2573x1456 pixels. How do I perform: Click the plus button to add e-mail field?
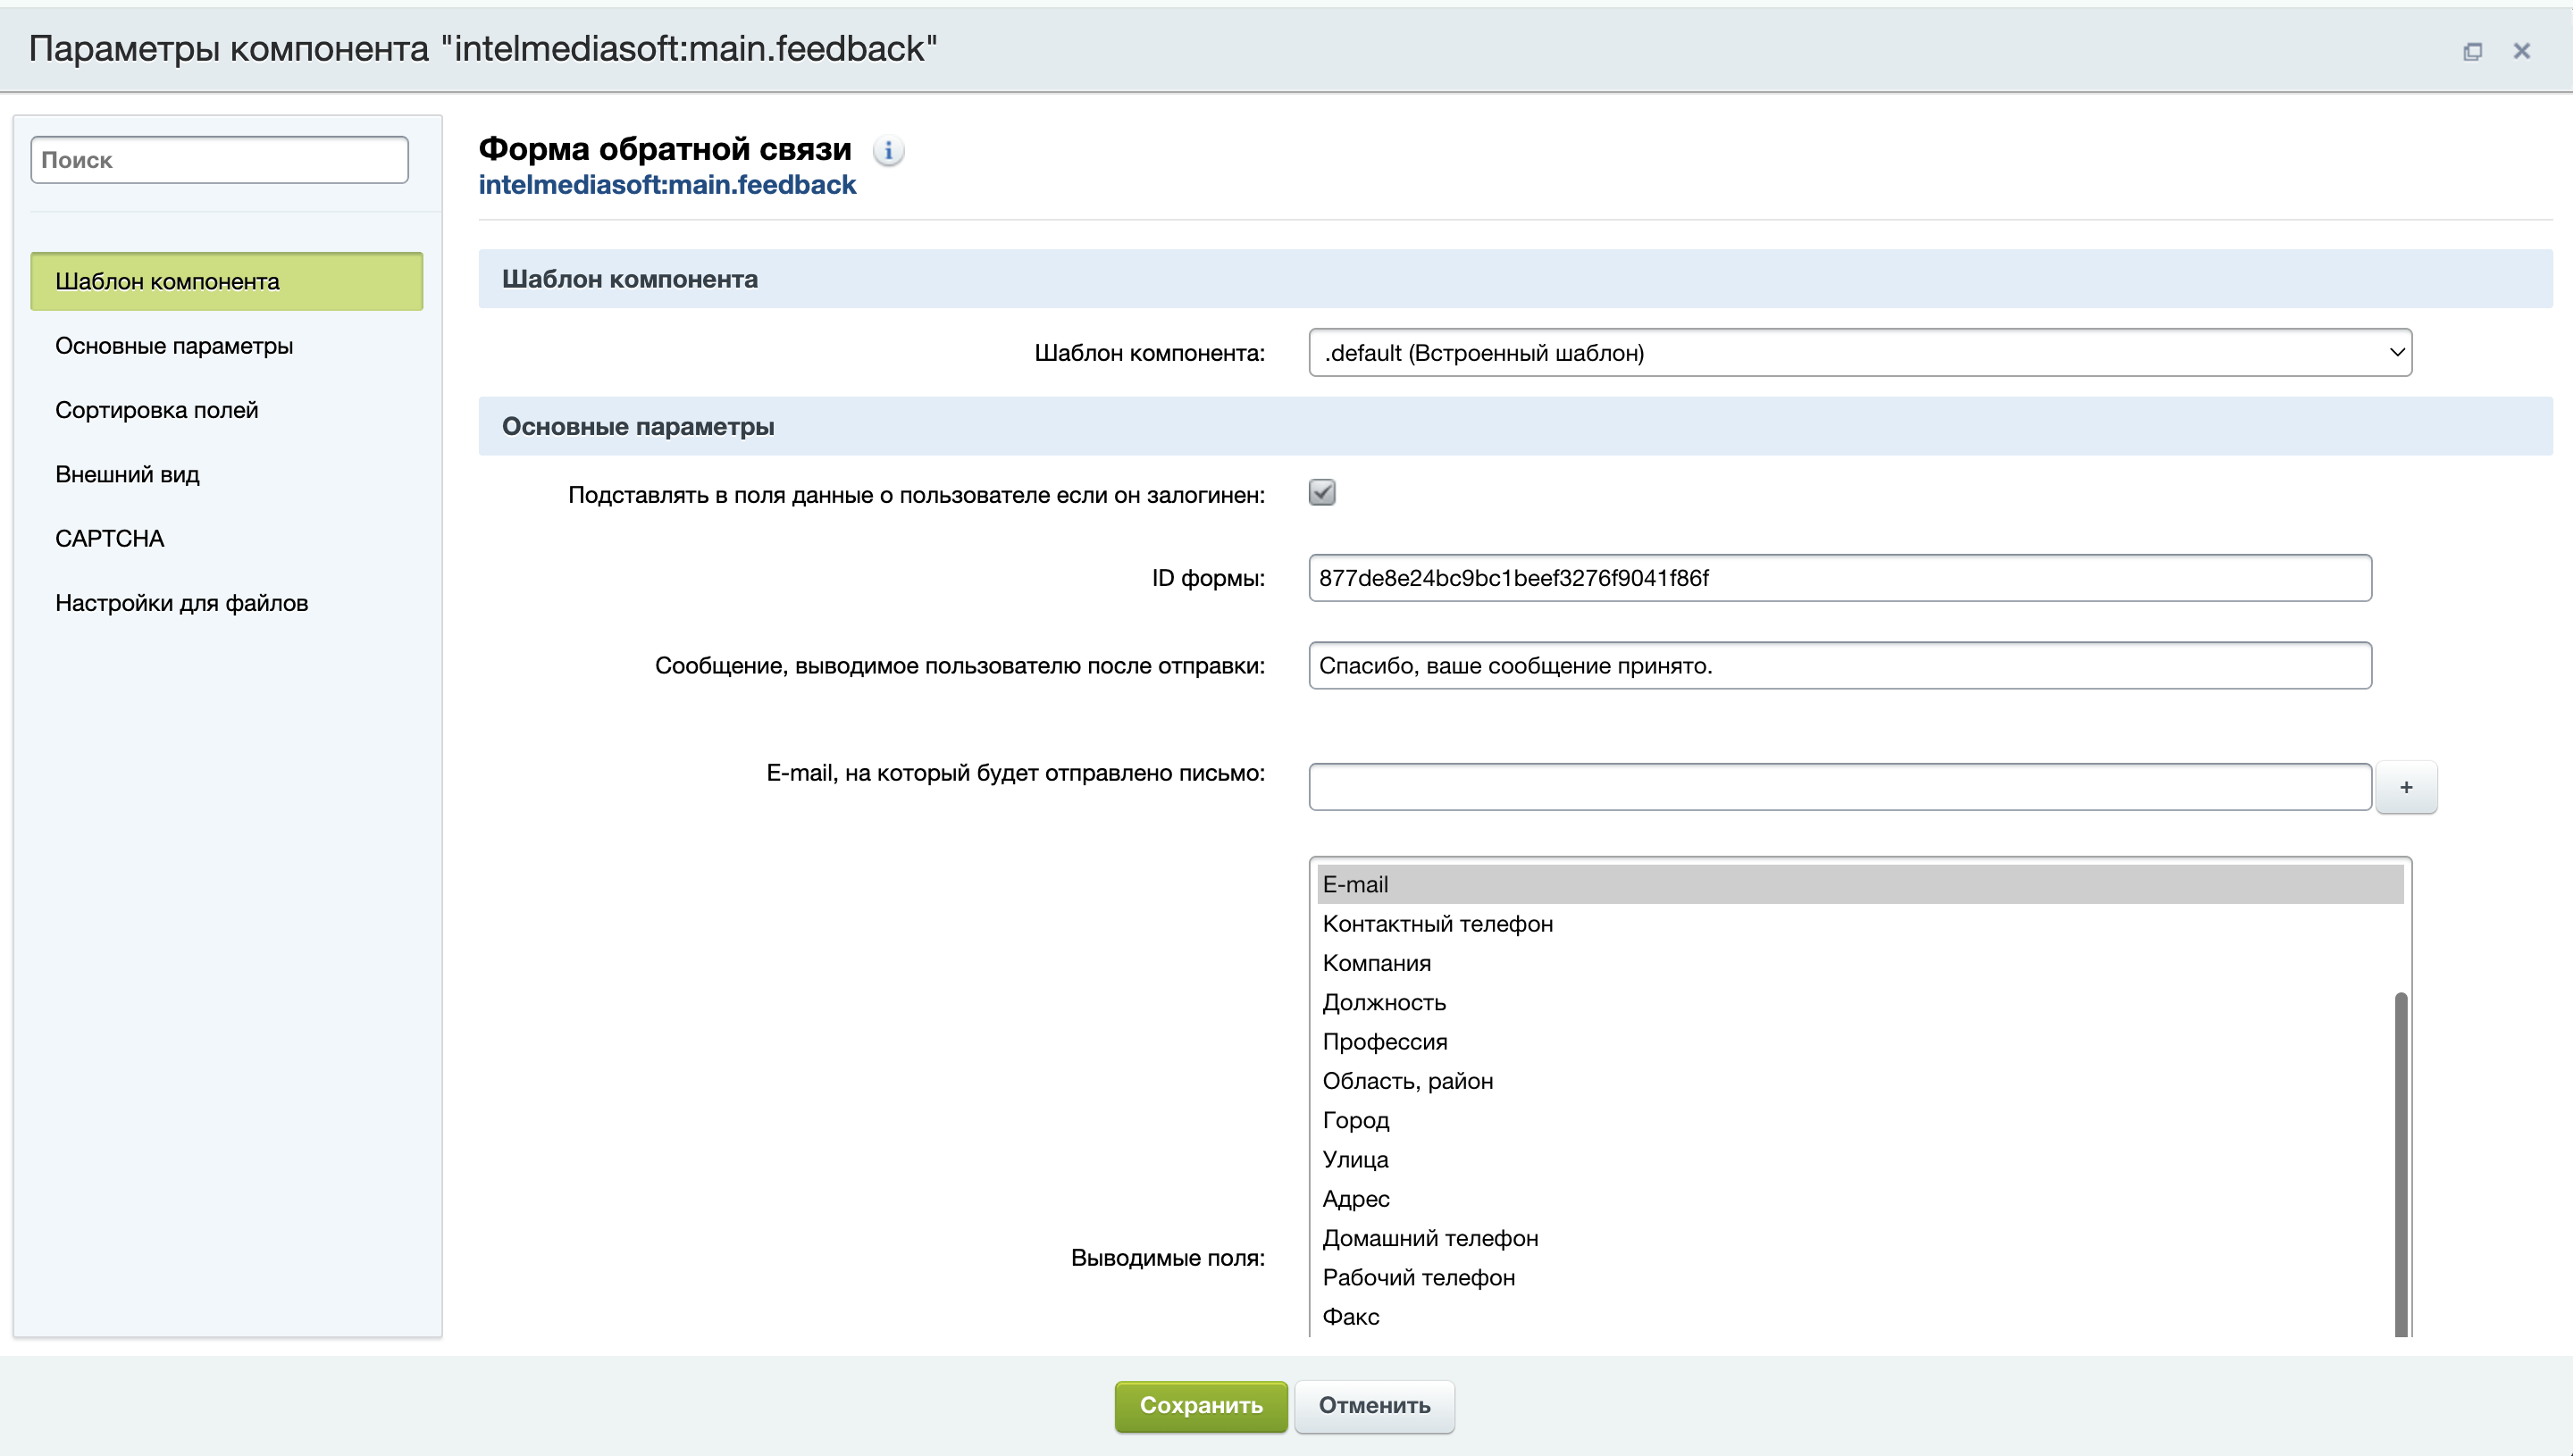2406,787
